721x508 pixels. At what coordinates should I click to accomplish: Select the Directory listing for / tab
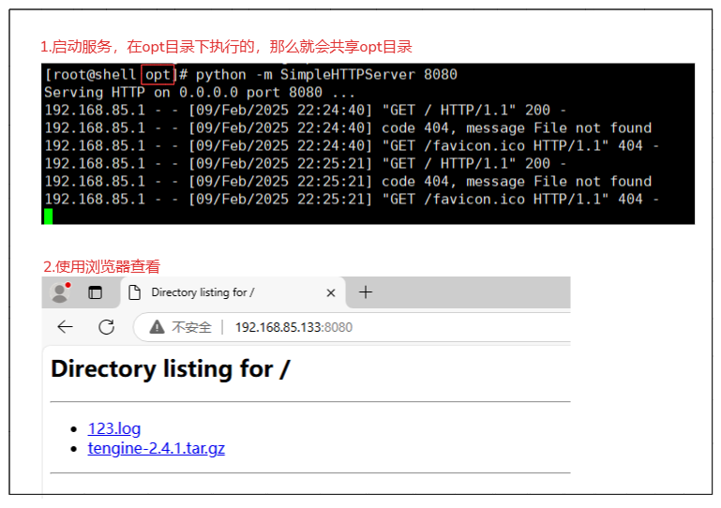coord(216,292)
